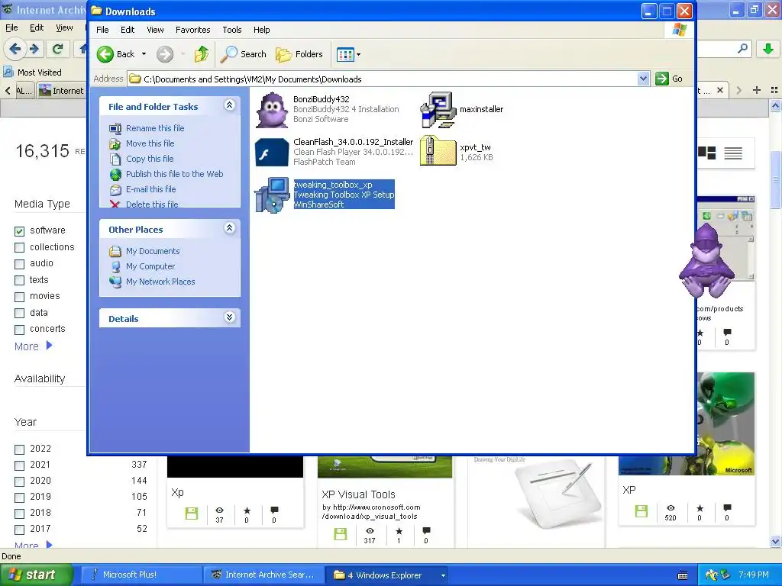Collapse the File and Folder Tasks panel
The image size is (782, 586).
point(229,105)
